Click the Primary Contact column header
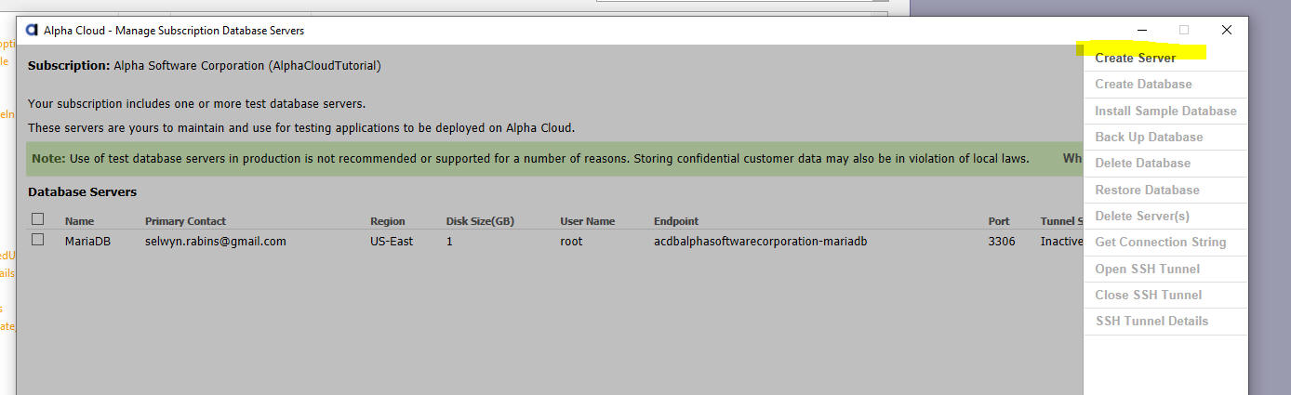The width and height of the screenshot is (1291, 395). click(x=185, y=221)
